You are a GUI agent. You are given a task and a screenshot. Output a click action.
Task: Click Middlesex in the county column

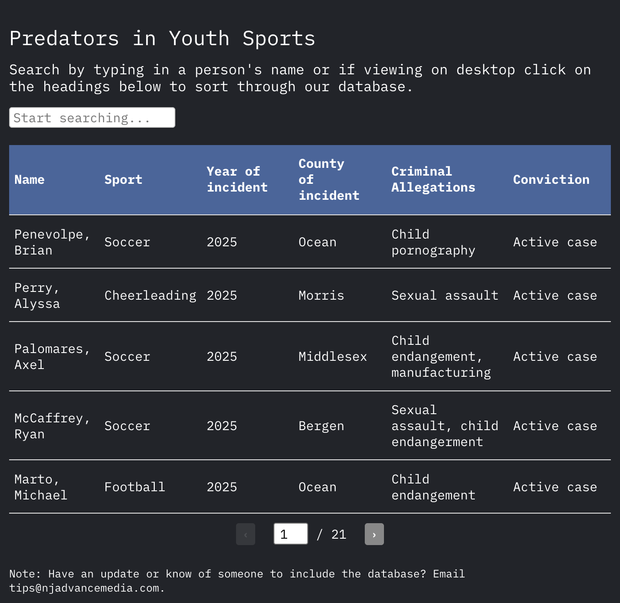click(x=333, y=357)
